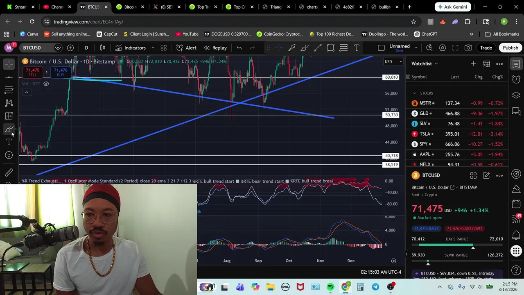
Task: Select the text tool in left sidebar
Action: pos(9,142)
